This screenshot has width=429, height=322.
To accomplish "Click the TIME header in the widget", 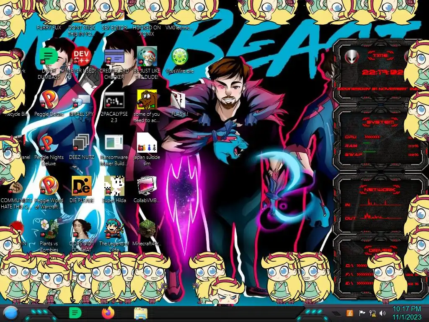I will pos(381,56).
